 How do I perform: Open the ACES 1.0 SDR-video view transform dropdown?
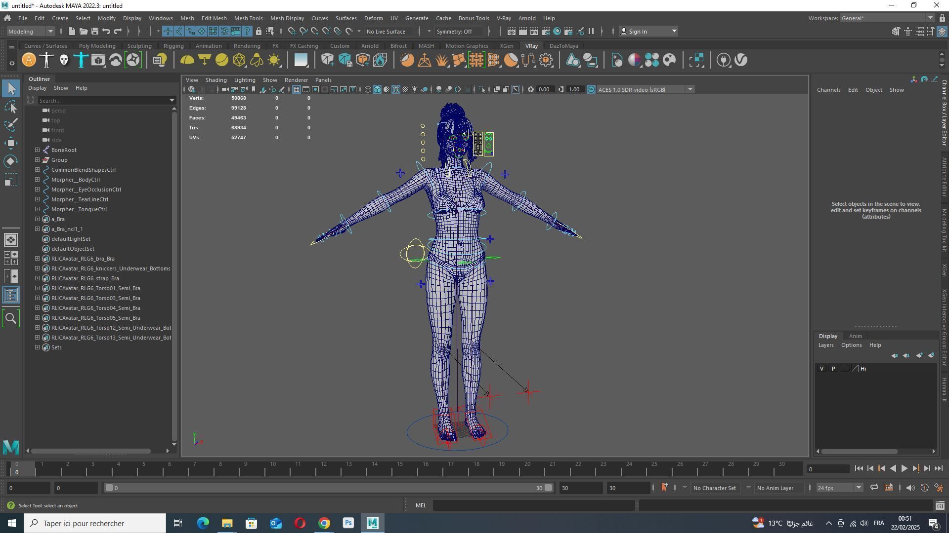[645, 89]
